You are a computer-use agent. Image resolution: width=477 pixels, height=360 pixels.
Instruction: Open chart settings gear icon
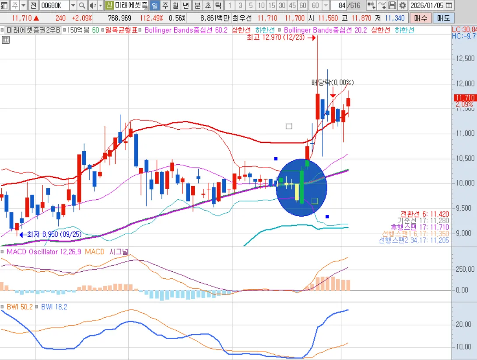pyautogui.click(x=402, y=6)
